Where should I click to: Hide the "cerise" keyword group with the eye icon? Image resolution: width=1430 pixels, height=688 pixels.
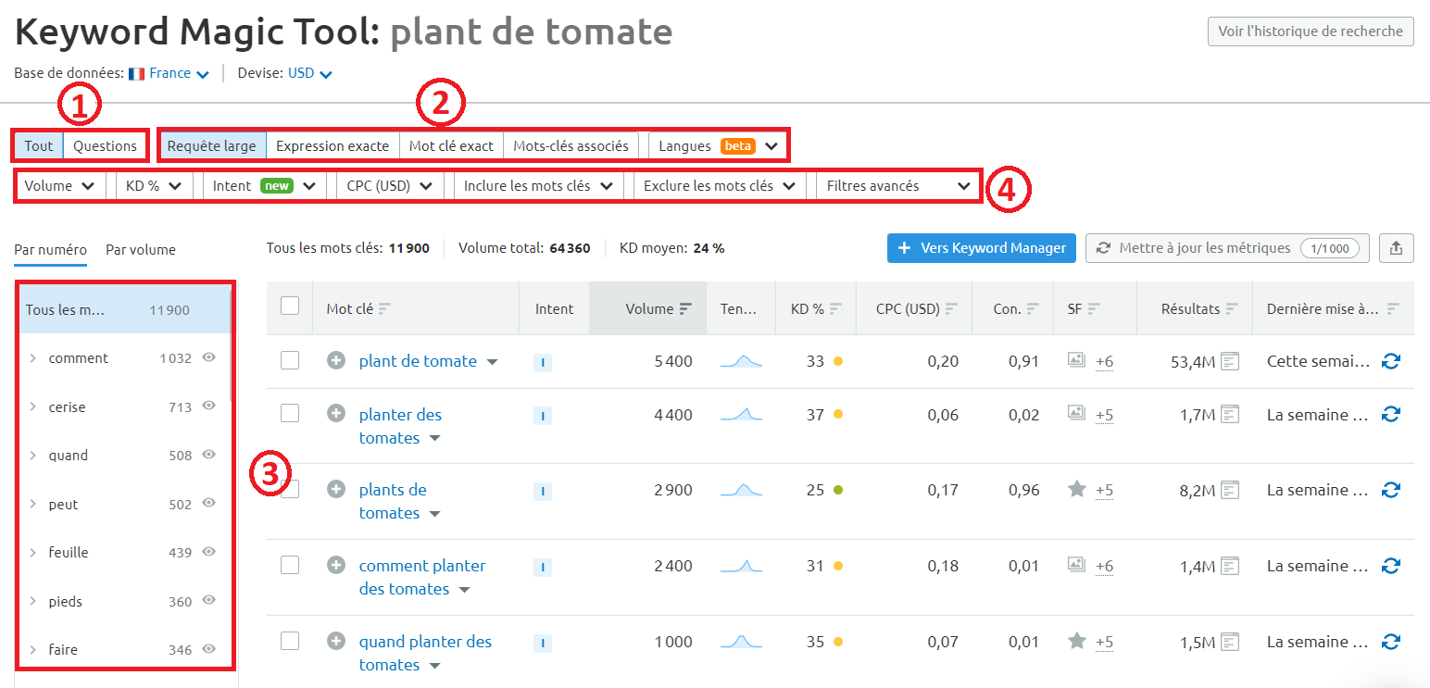point(209,407)
